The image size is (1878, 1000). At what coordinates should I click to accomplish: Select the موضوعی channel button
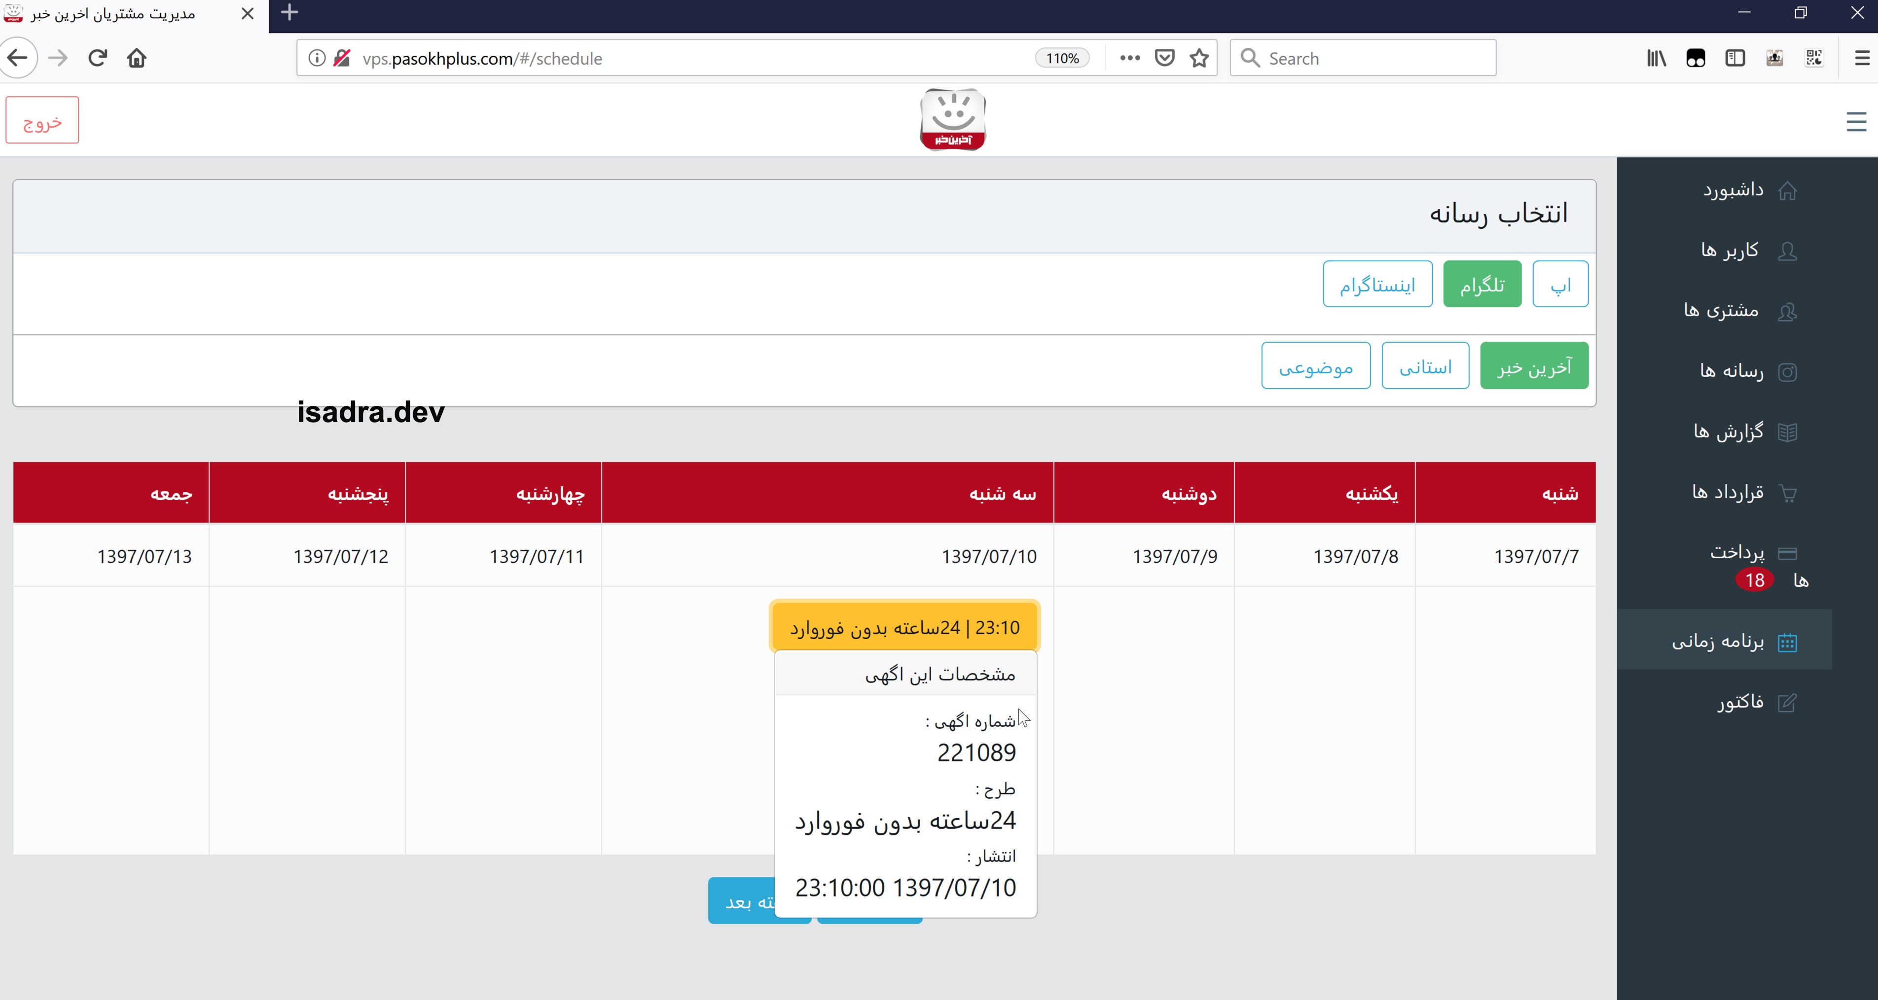click(1316, 366)
